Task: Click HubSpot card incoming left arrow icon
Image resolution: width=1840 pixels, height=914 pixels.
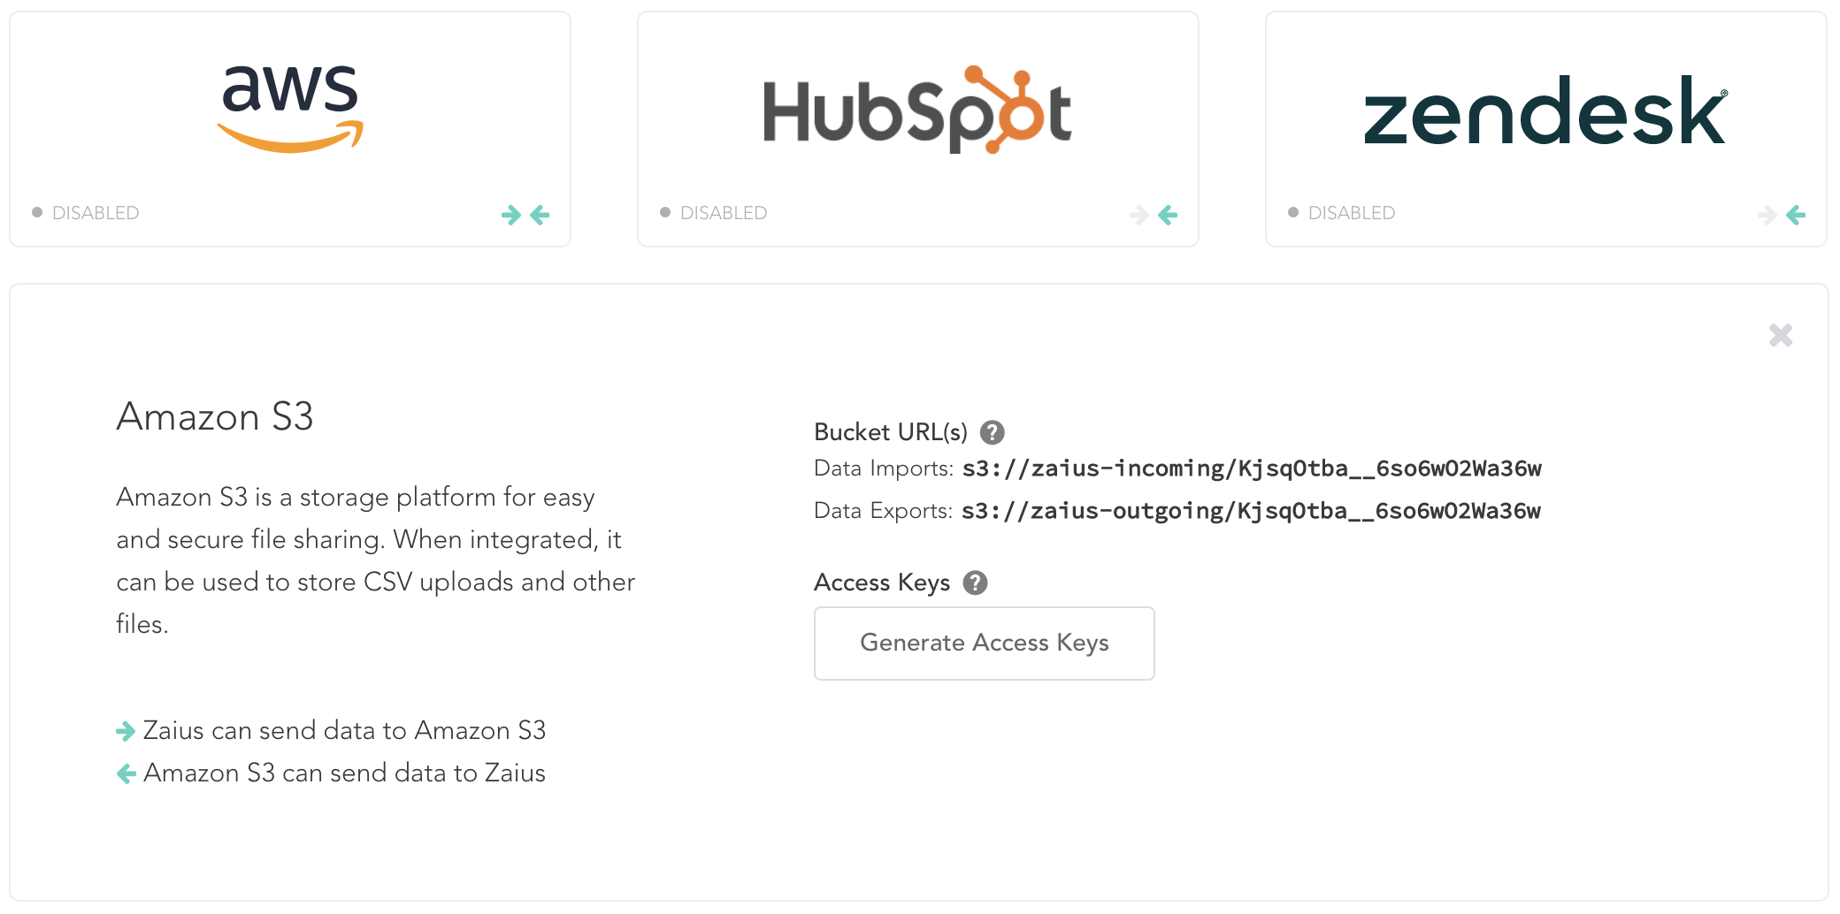Action: (x=1168, y=215)
